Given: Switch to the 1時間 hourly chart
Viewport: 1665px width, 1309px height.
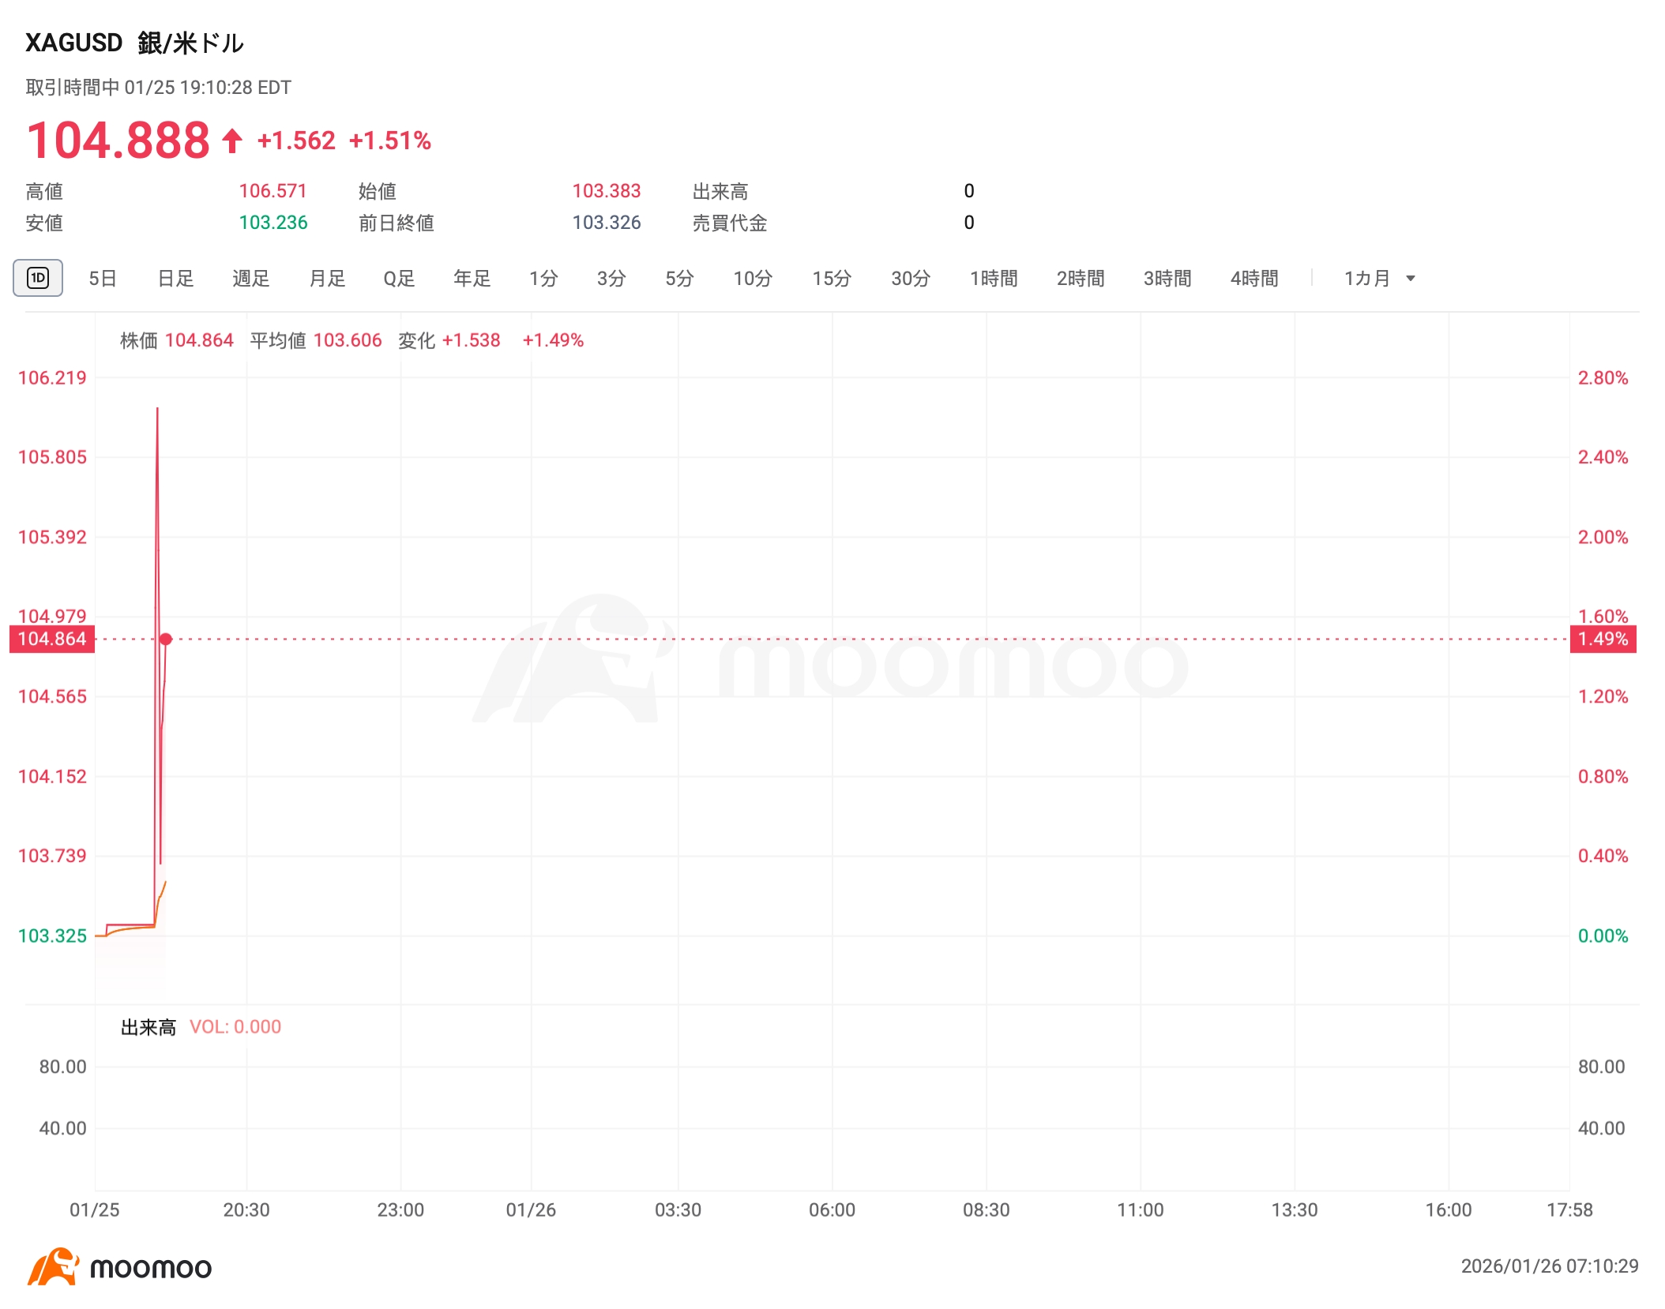Looking at the screenshot, I should [994, 278].
